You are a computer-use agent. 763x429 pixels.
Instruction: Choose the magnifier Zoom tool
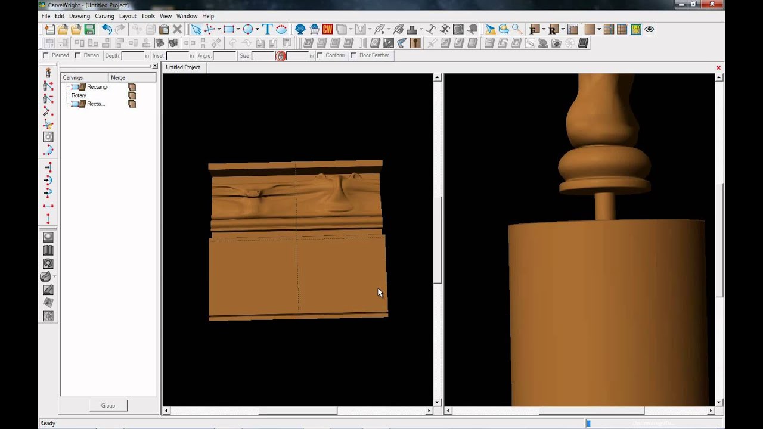click(517, 29)
